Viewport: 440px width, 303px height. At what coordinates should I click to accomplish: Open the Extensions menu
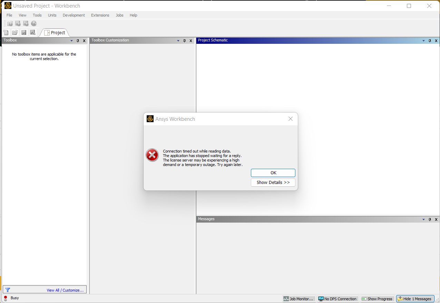[100, 15]
